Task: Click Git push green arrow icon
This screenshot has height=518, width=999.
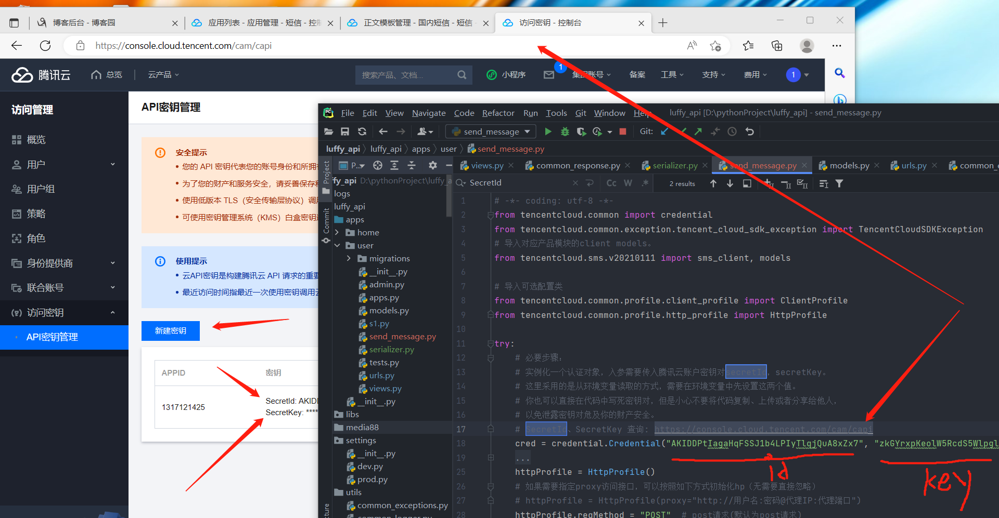Action: click(x=698, y=131)
